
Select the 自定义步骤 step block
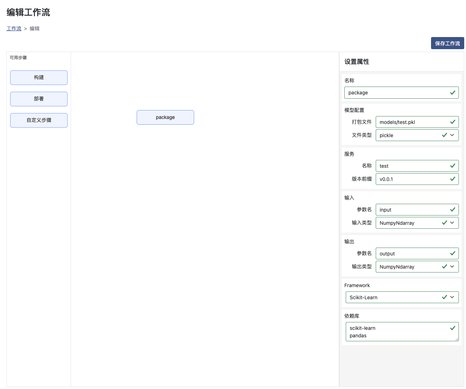39,120
